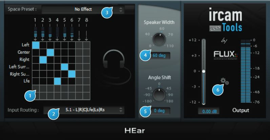Click the Angle Shift value field 0 deg
The image size is (270, 140).
click(159, 111)
